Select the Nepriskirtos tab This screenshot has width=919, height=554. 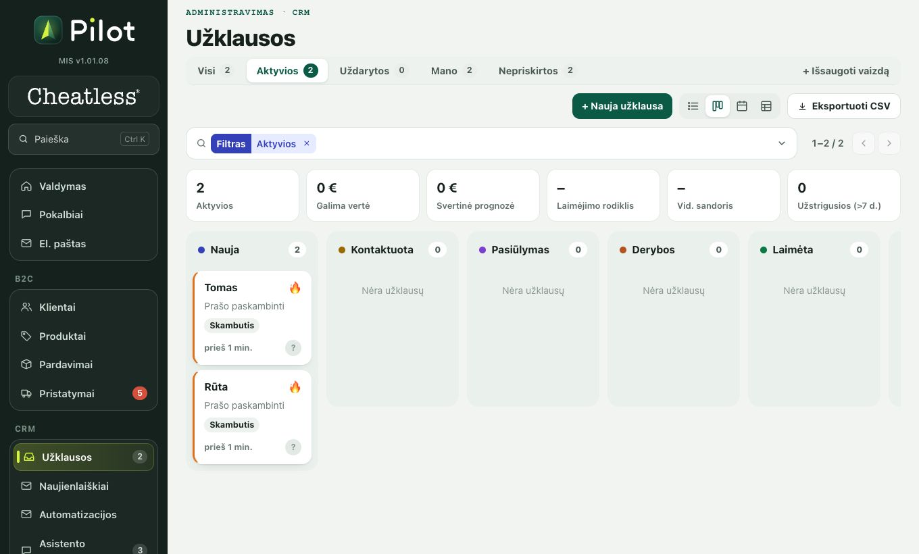537,71
